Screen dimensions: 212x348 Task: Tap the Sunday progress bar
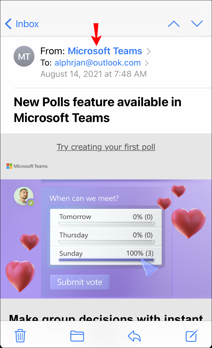(106, 260)
